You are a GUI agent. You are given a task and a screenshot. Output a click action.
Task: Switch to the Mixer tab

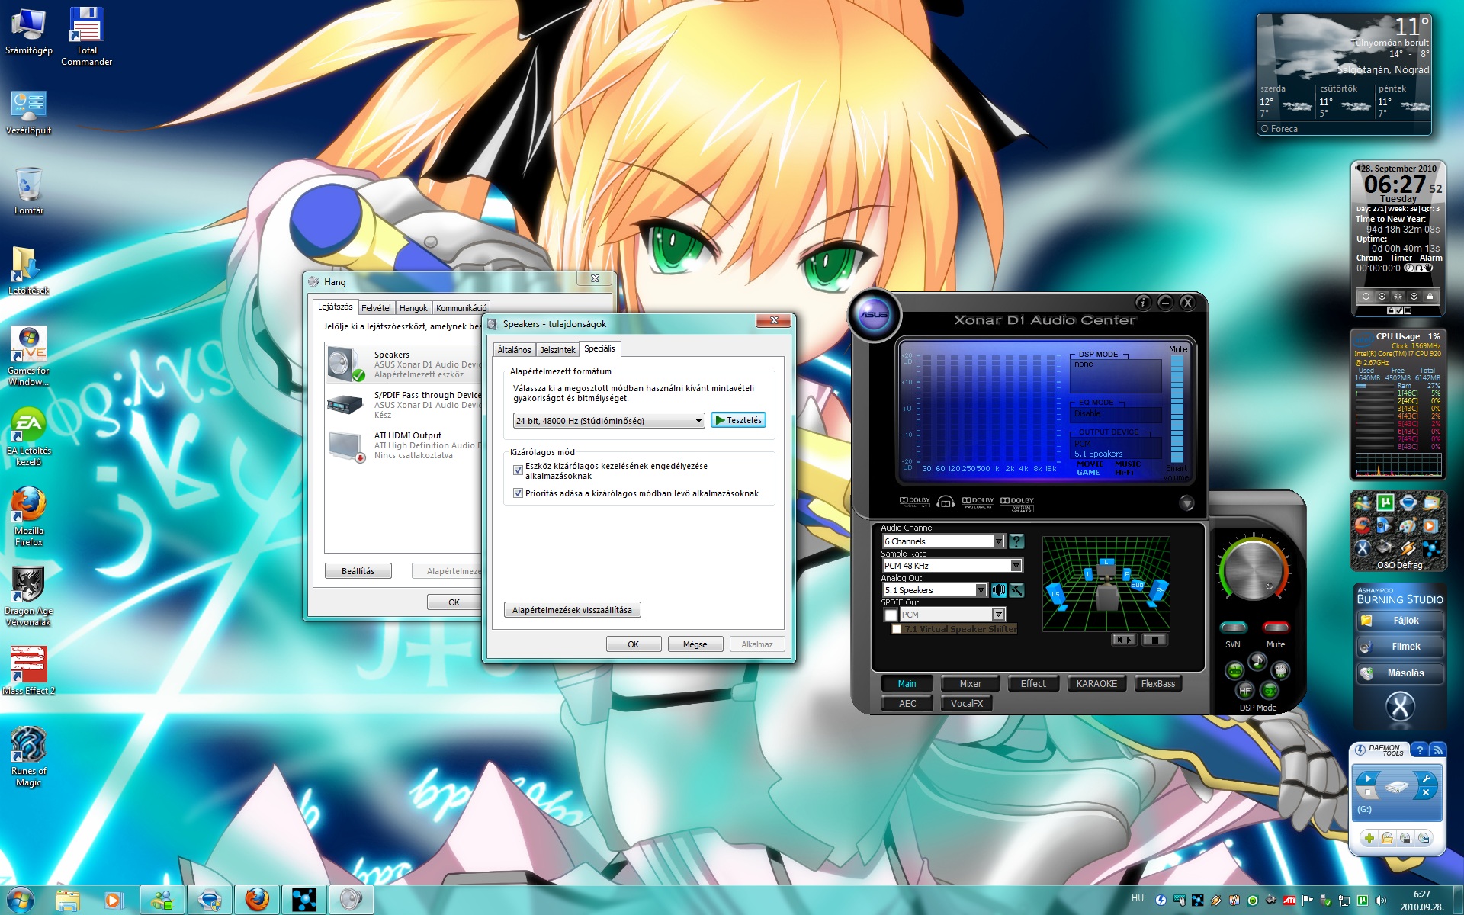[970, 684]
